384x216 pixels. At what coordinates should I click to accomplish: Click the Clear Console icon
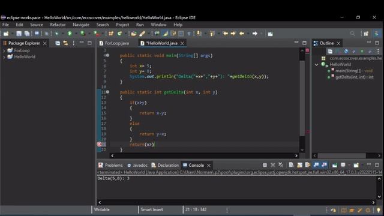291,166
